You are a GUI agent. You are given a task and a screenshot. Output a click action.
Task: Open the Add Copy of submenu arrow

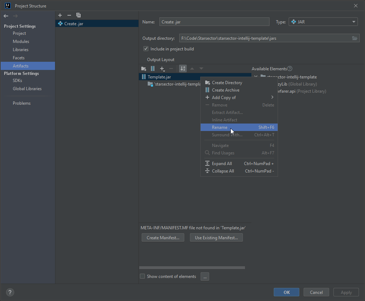pos(272,97)
